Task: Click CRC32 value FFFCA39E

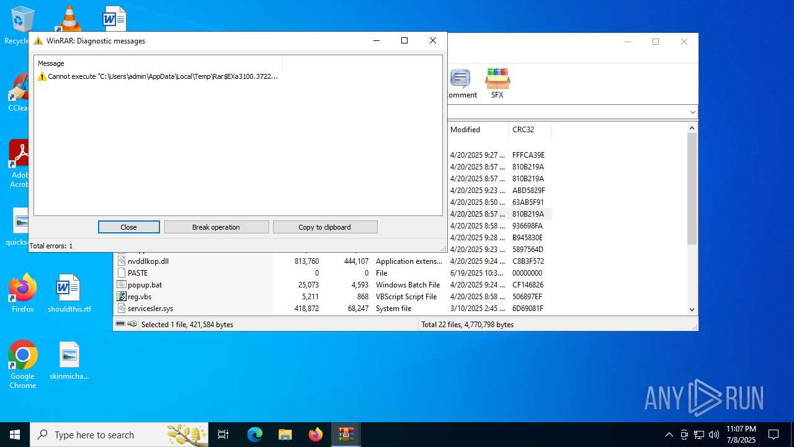Action: click(529, 155)
